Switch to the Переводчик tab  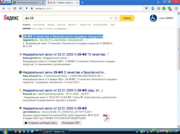(x=100, y=25)
